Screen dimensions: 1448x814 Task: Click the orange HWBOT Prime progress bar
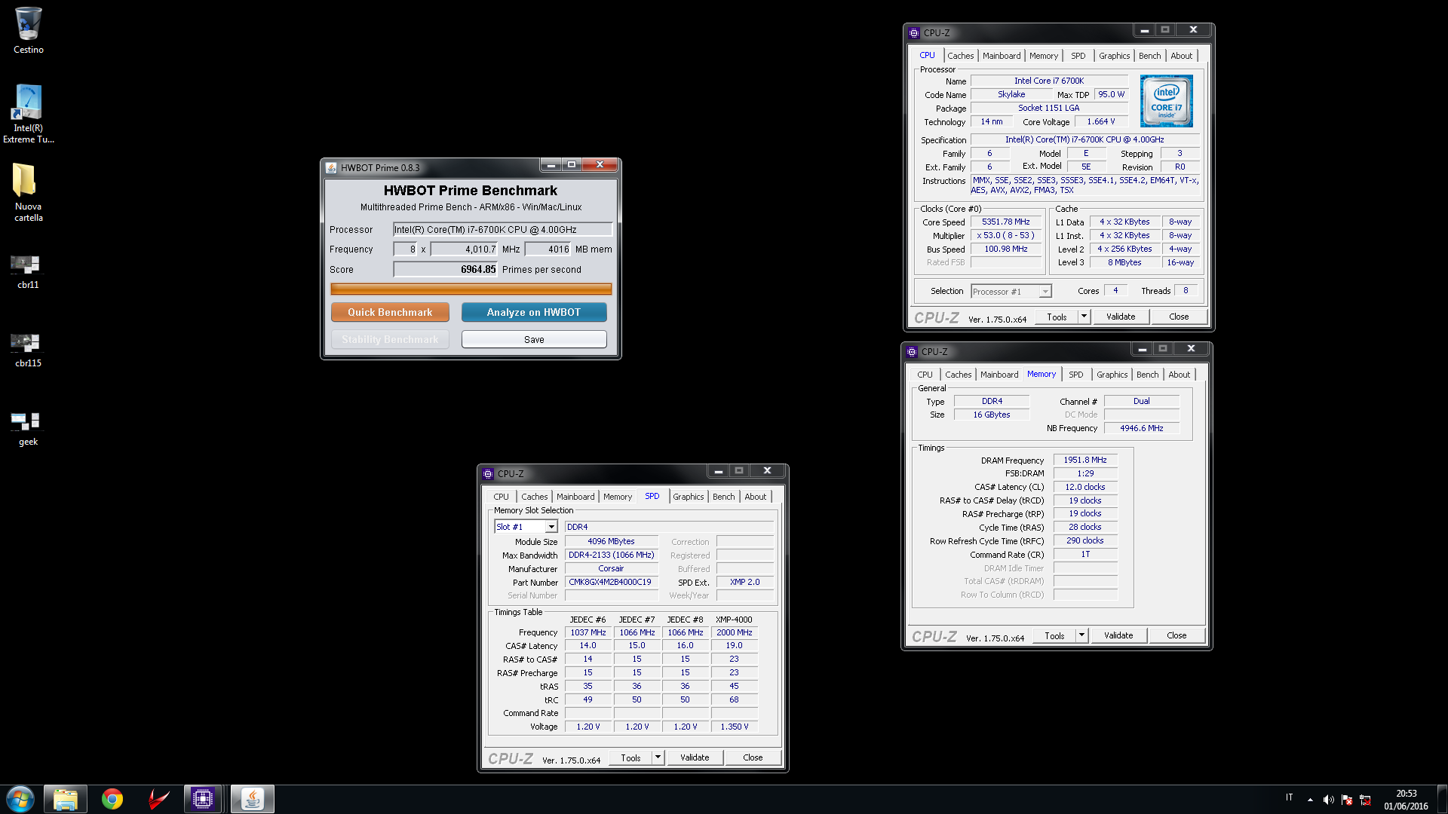(471, 289)
